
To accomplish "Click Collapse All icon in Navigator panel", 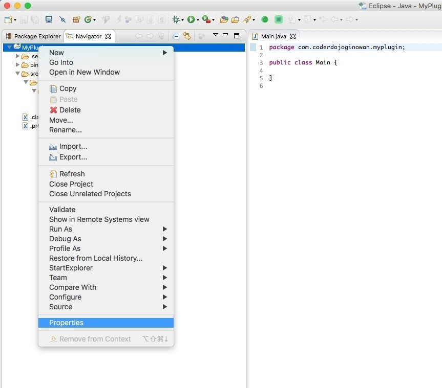I will (x=176, y=36).
